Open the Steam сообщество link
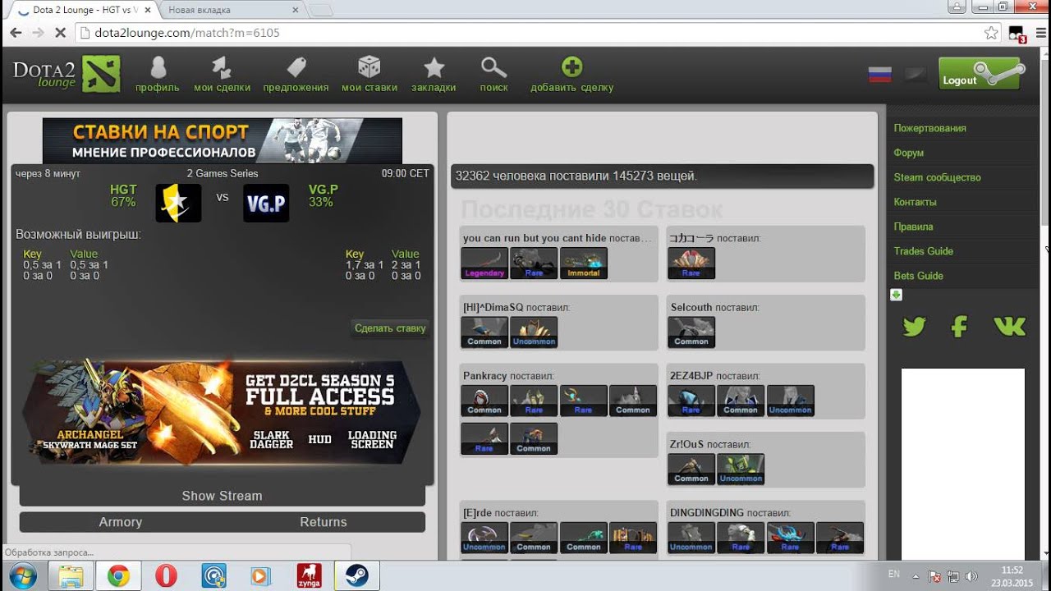This screenshot has height=591, width=1051. click(x=937, y=177)
